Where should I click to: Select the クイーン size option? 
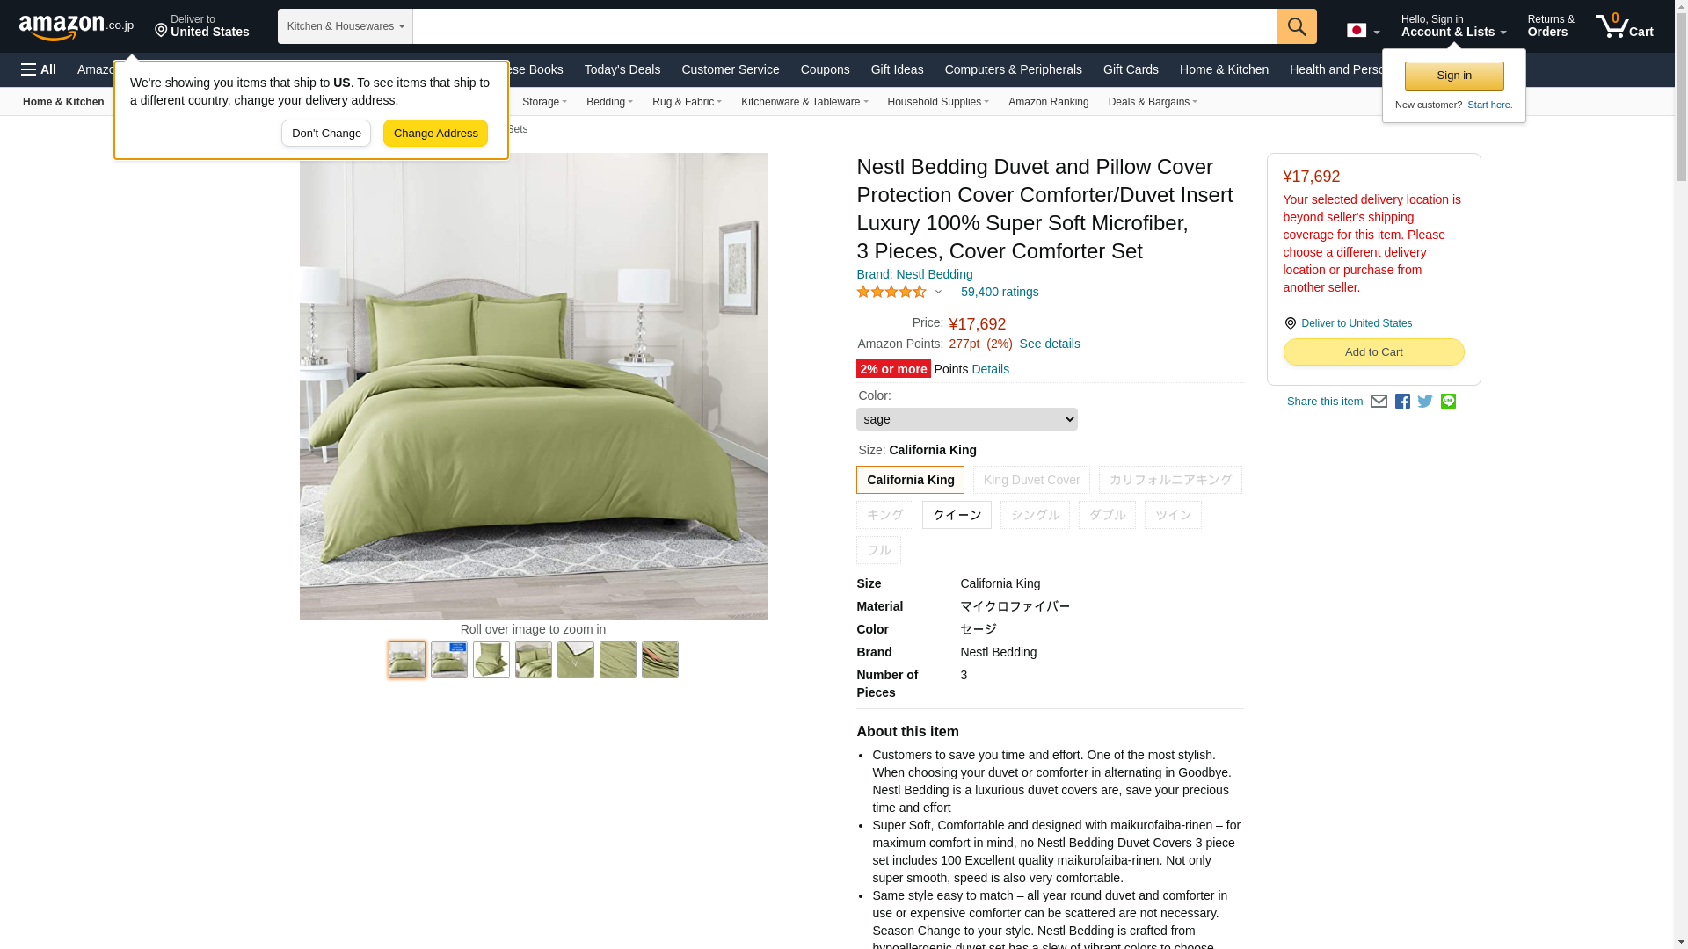(957, 515)
